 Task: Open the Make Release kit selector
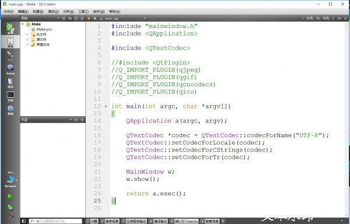point(10,180)
